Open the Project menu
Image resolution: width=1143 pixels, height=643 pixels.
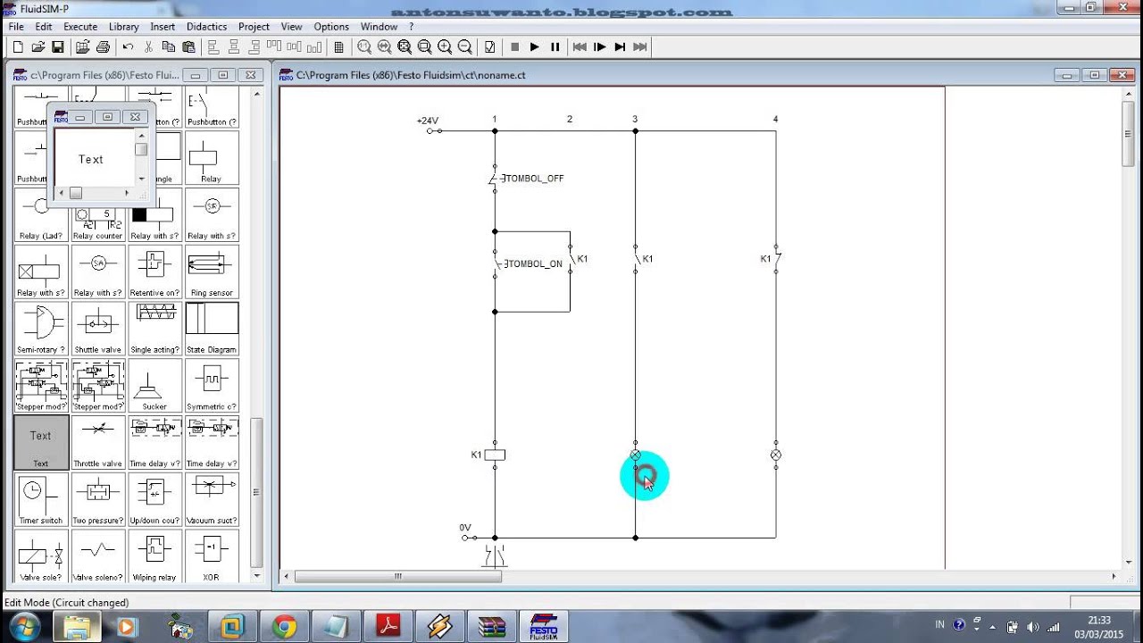click(254, 27)
